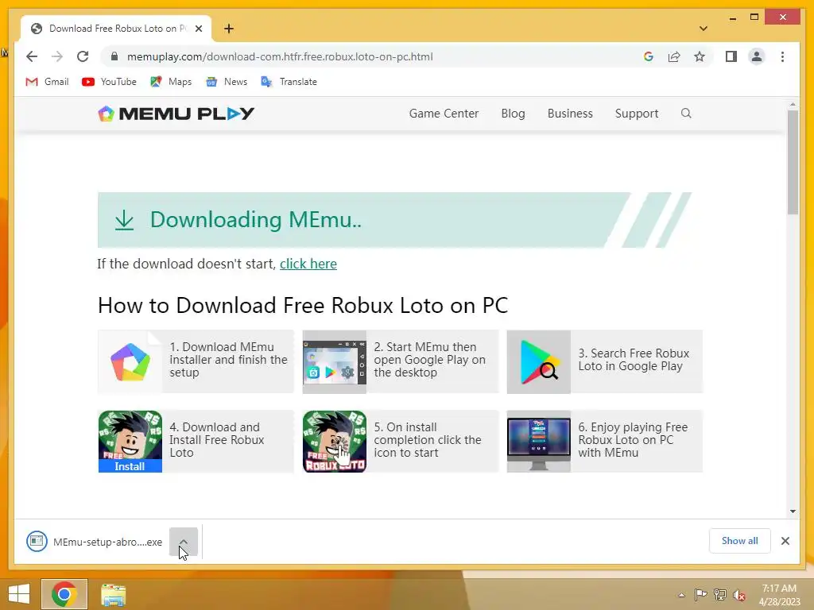Open the Gmail bookmark
The height and width of the screenshot is (610, 814).
tap(47, 82)
